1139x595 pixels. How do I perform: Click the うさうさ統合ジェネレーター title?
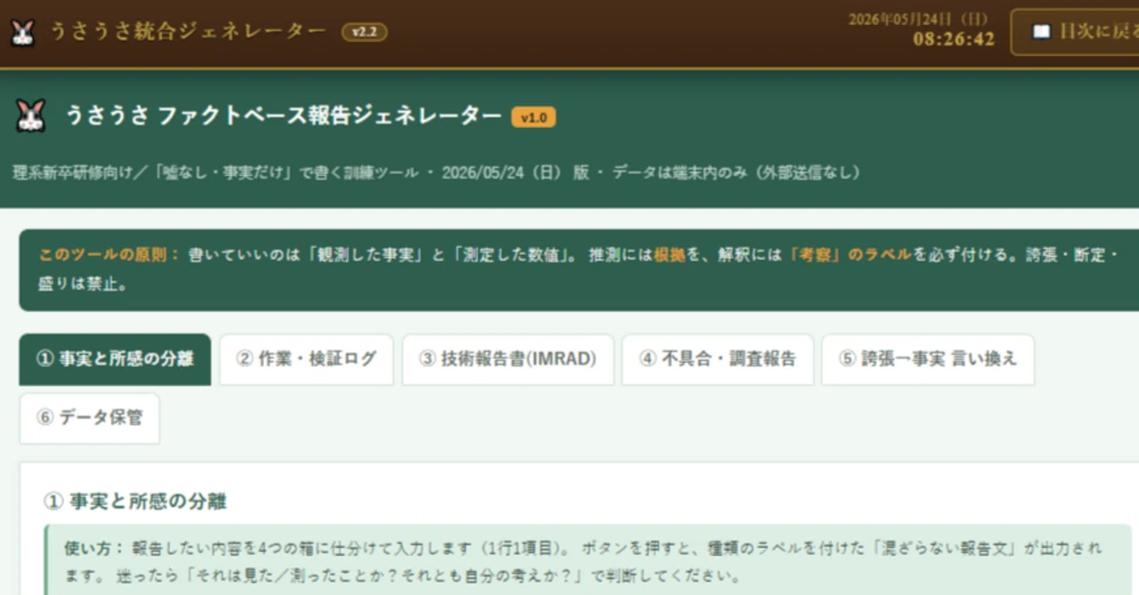coord(188,32)
